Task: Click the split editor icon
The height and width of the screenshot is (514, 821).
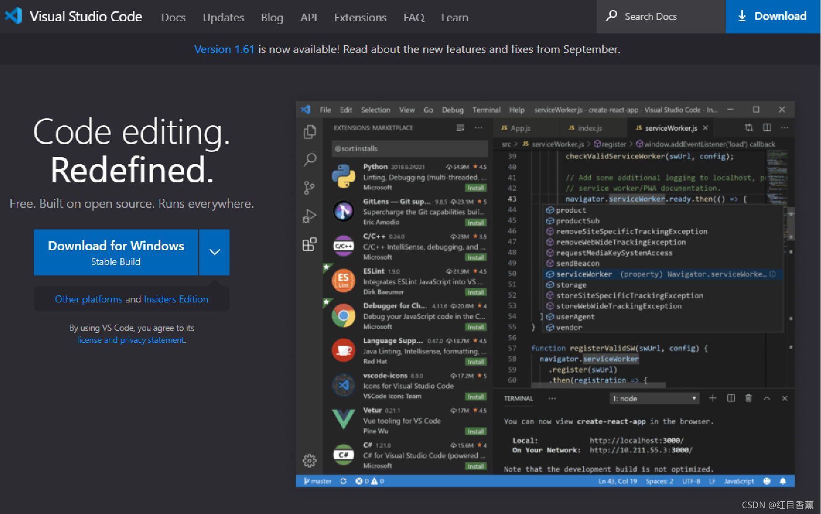Action: [767, 128]
